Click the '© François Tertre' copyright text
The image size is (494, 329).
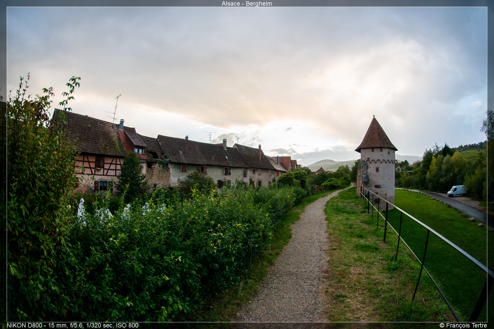[x=463, y=325]
